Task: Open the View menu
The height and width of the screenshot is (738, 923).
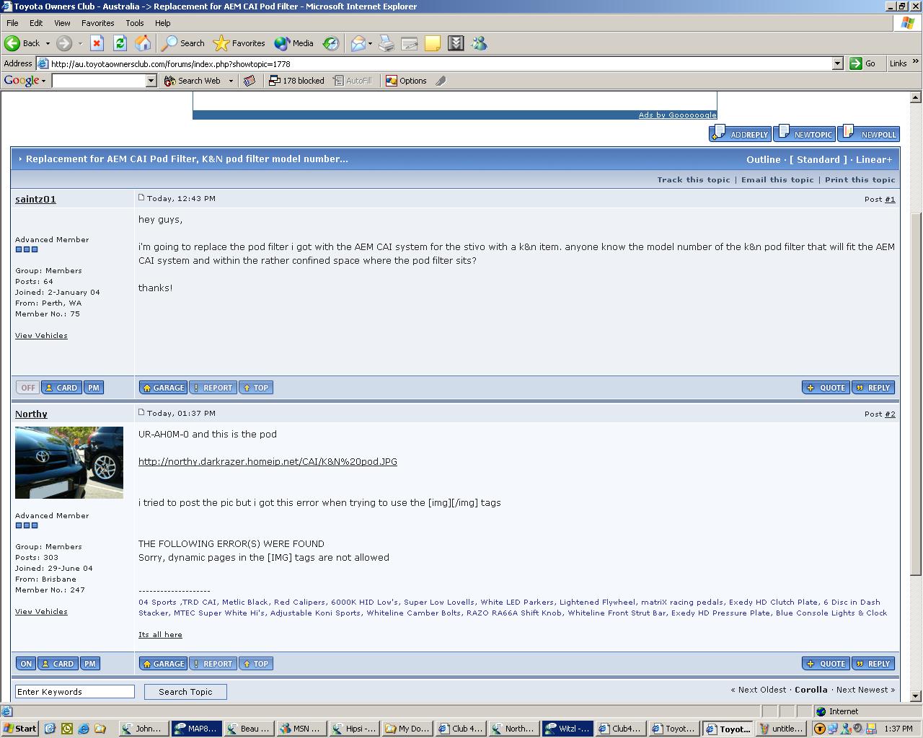Action: click(62, 23)
